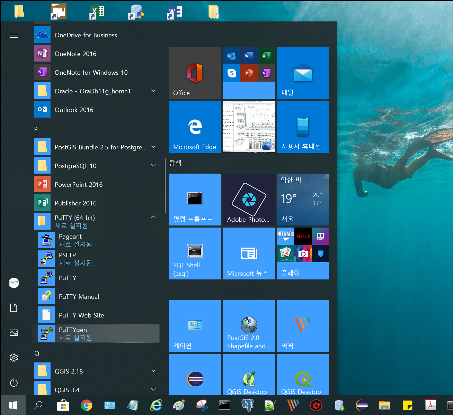Open Adobe Acrobat from taskbar
Screen dimensions: 453x415
click(x=430, y=405)
